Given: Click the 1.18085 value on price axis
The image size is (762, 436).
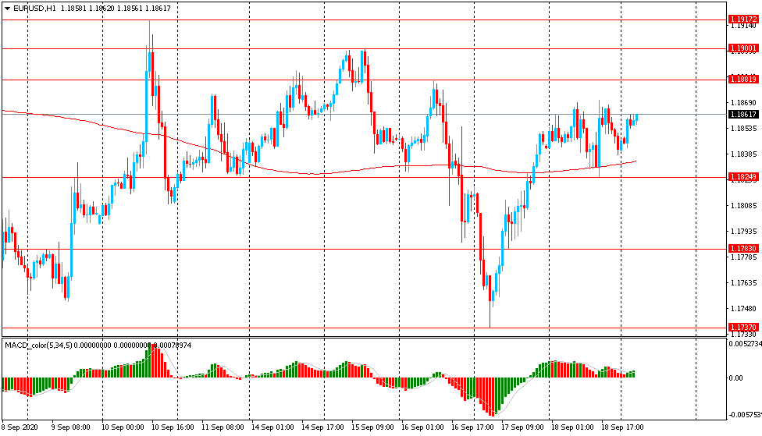Looking at the screenshot, I should pos(743,205).
